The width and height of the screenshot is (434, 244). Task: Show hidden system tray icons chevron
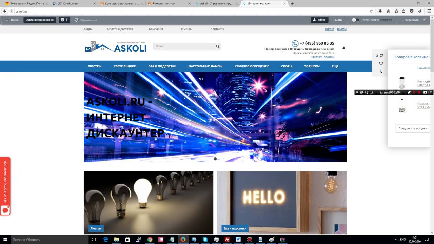click(396, 240)
